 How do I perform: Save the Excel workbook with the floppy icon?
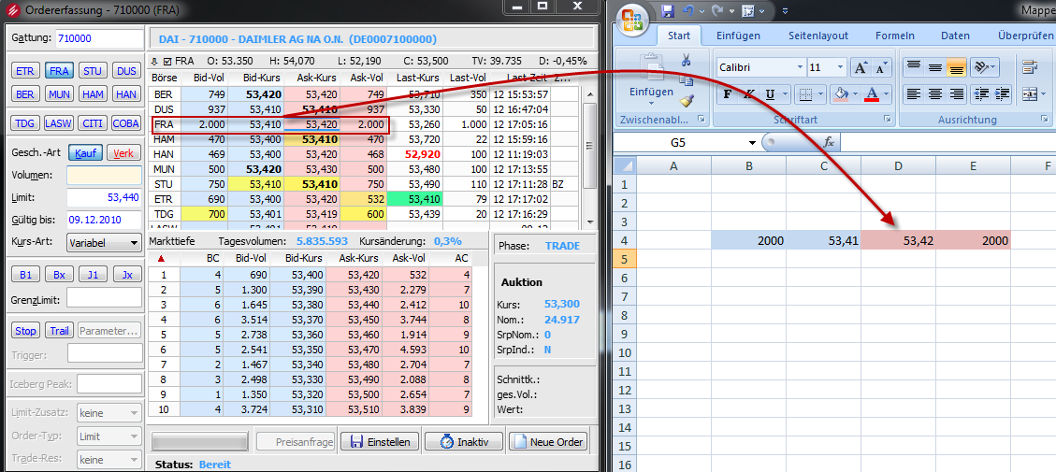tap(668, 11)
